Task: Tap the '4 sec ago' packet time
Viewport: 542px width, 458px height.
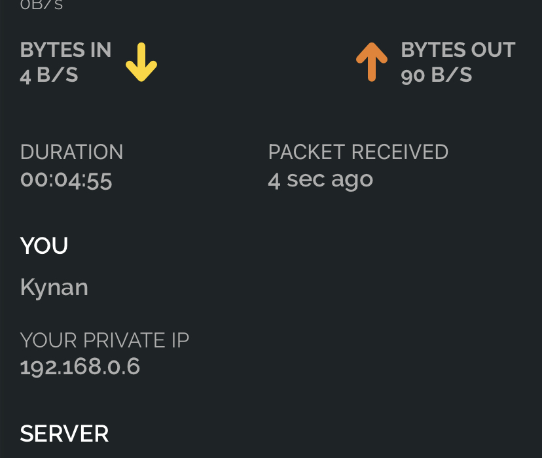Action: pyautogui.click(x=320, y=179)
